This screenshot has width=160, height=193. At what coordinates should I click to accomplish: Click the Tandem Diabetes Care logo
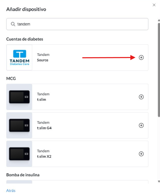click(19, 57)
